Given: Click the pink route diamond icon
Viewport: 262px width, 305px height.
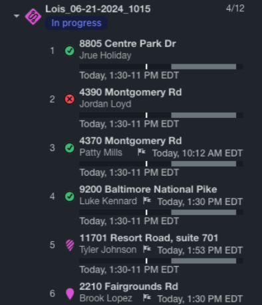Looking at the screenshot, I should (x=33, y=17).
